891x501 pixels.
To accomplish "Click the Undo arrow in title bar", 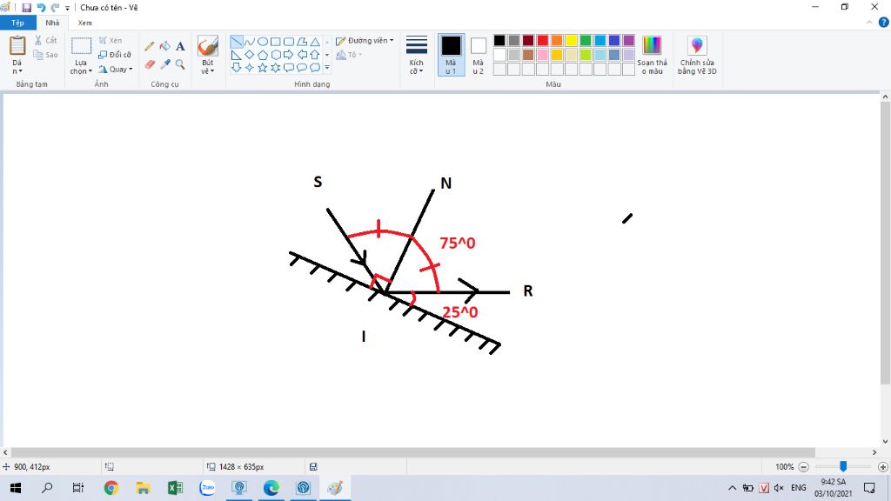I will tap(41, 7).
